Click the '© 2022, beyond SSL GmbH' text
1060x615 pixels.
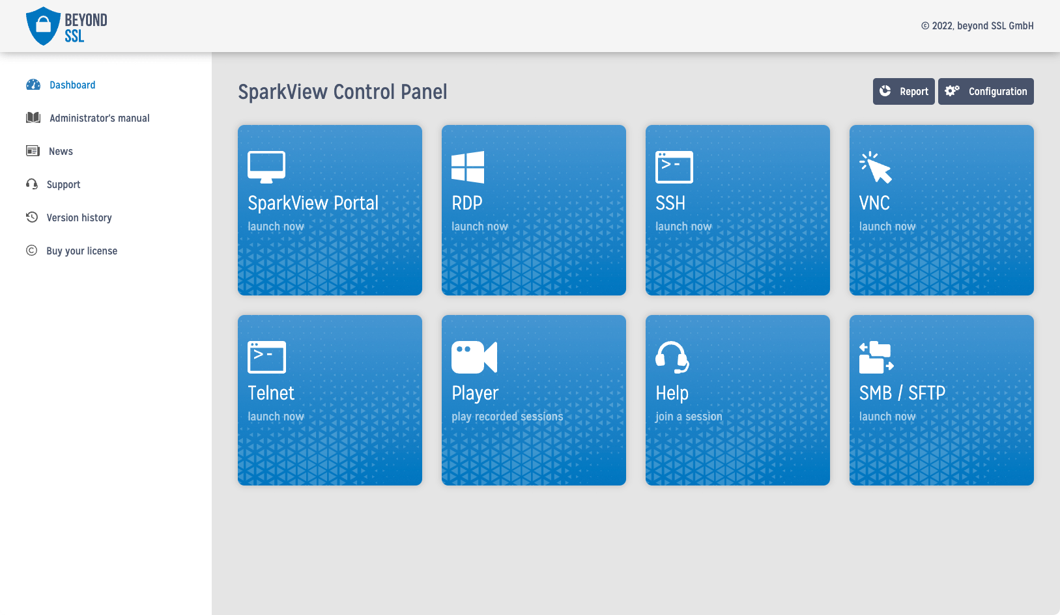click(x=977, y=26)
